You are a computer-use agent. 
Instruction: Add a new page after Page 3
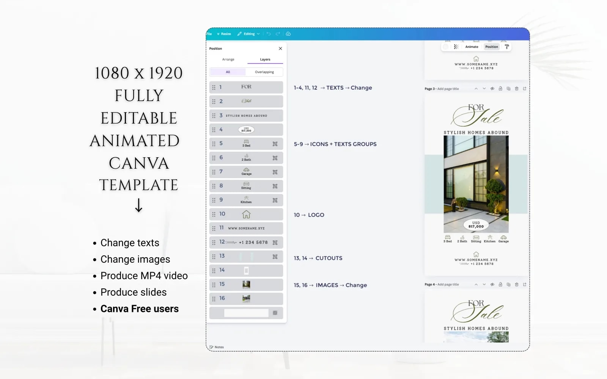point(525,89)
